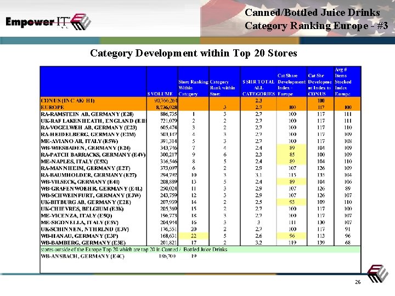
Task: Click store ranking 19 for Ansbach
Action: click(194, 256)
